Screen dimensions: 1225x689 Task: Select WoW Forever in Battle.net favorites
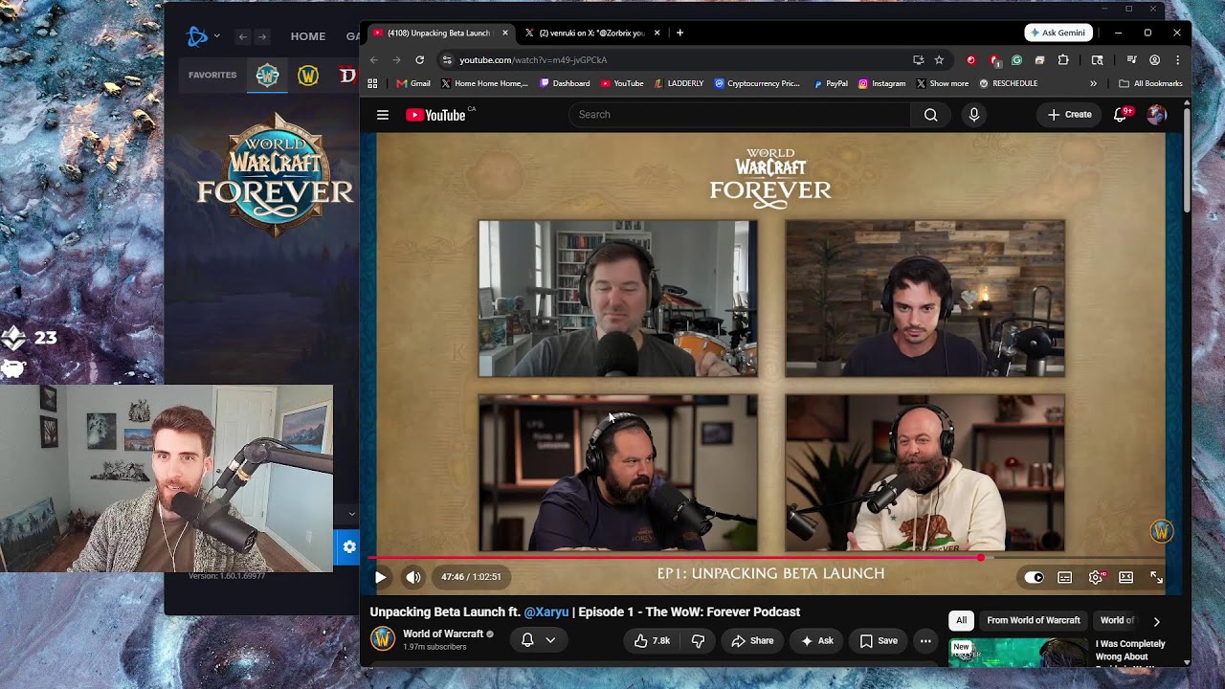click(x=267, y=75)
